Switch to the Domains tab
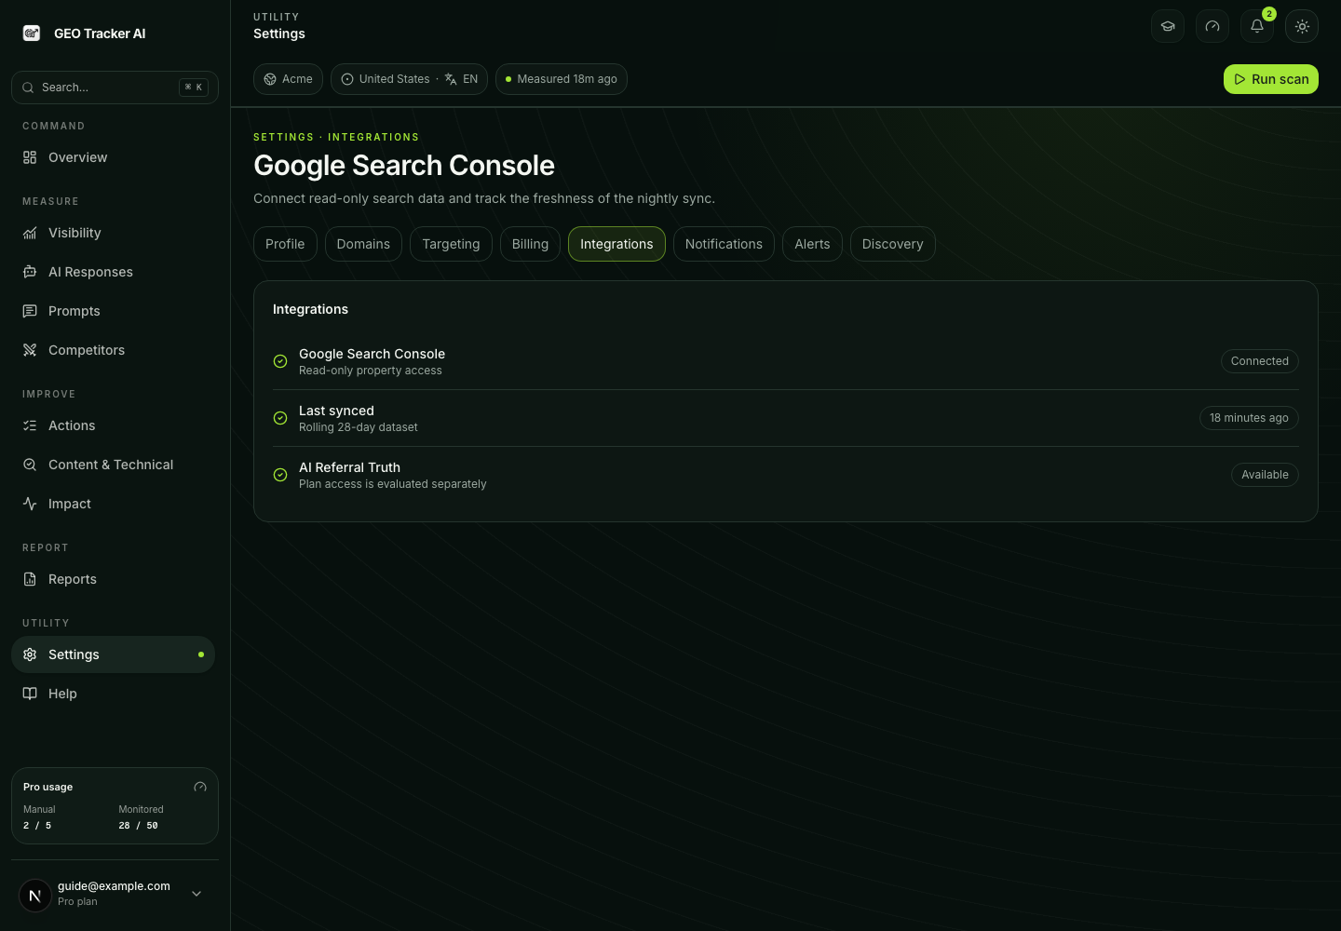The width and height of the screenshot is (1341, 931). click(363, 244)
